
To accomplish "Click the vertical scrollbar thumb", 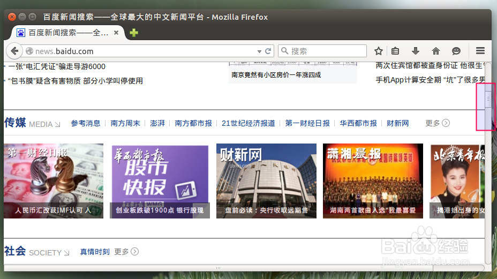I will [488, 99].
